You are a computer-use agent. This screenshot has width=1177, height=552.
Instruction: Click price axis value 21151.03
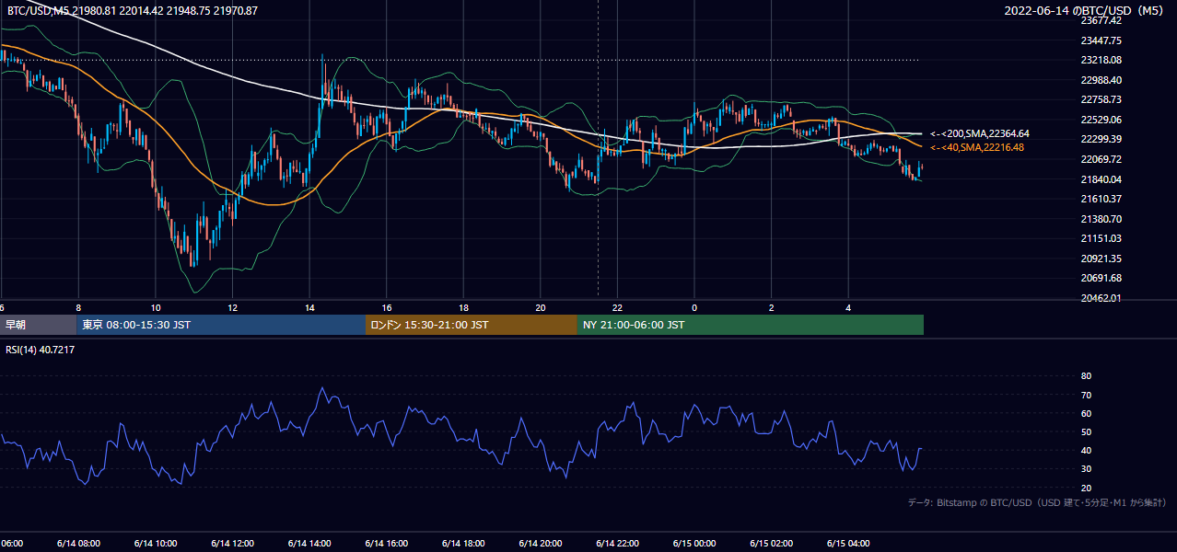coord(1101,238)
